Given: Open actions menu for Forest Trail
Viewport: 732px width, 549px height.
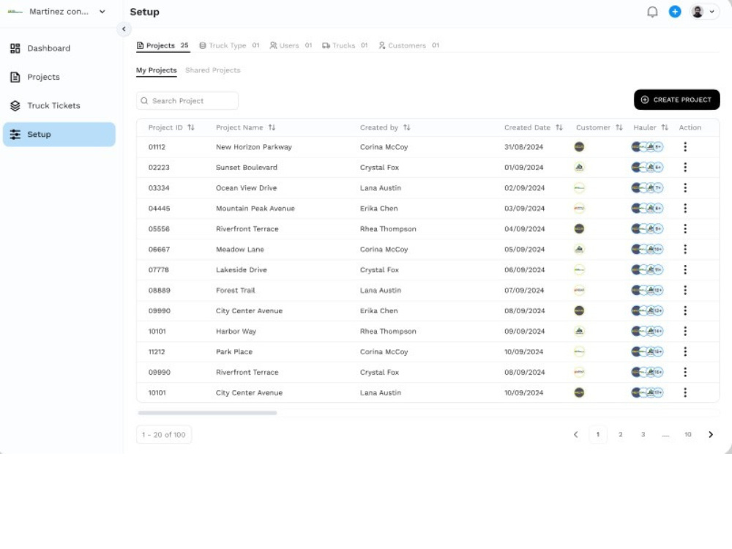Looking at the screenshot, I should point(685,291).
